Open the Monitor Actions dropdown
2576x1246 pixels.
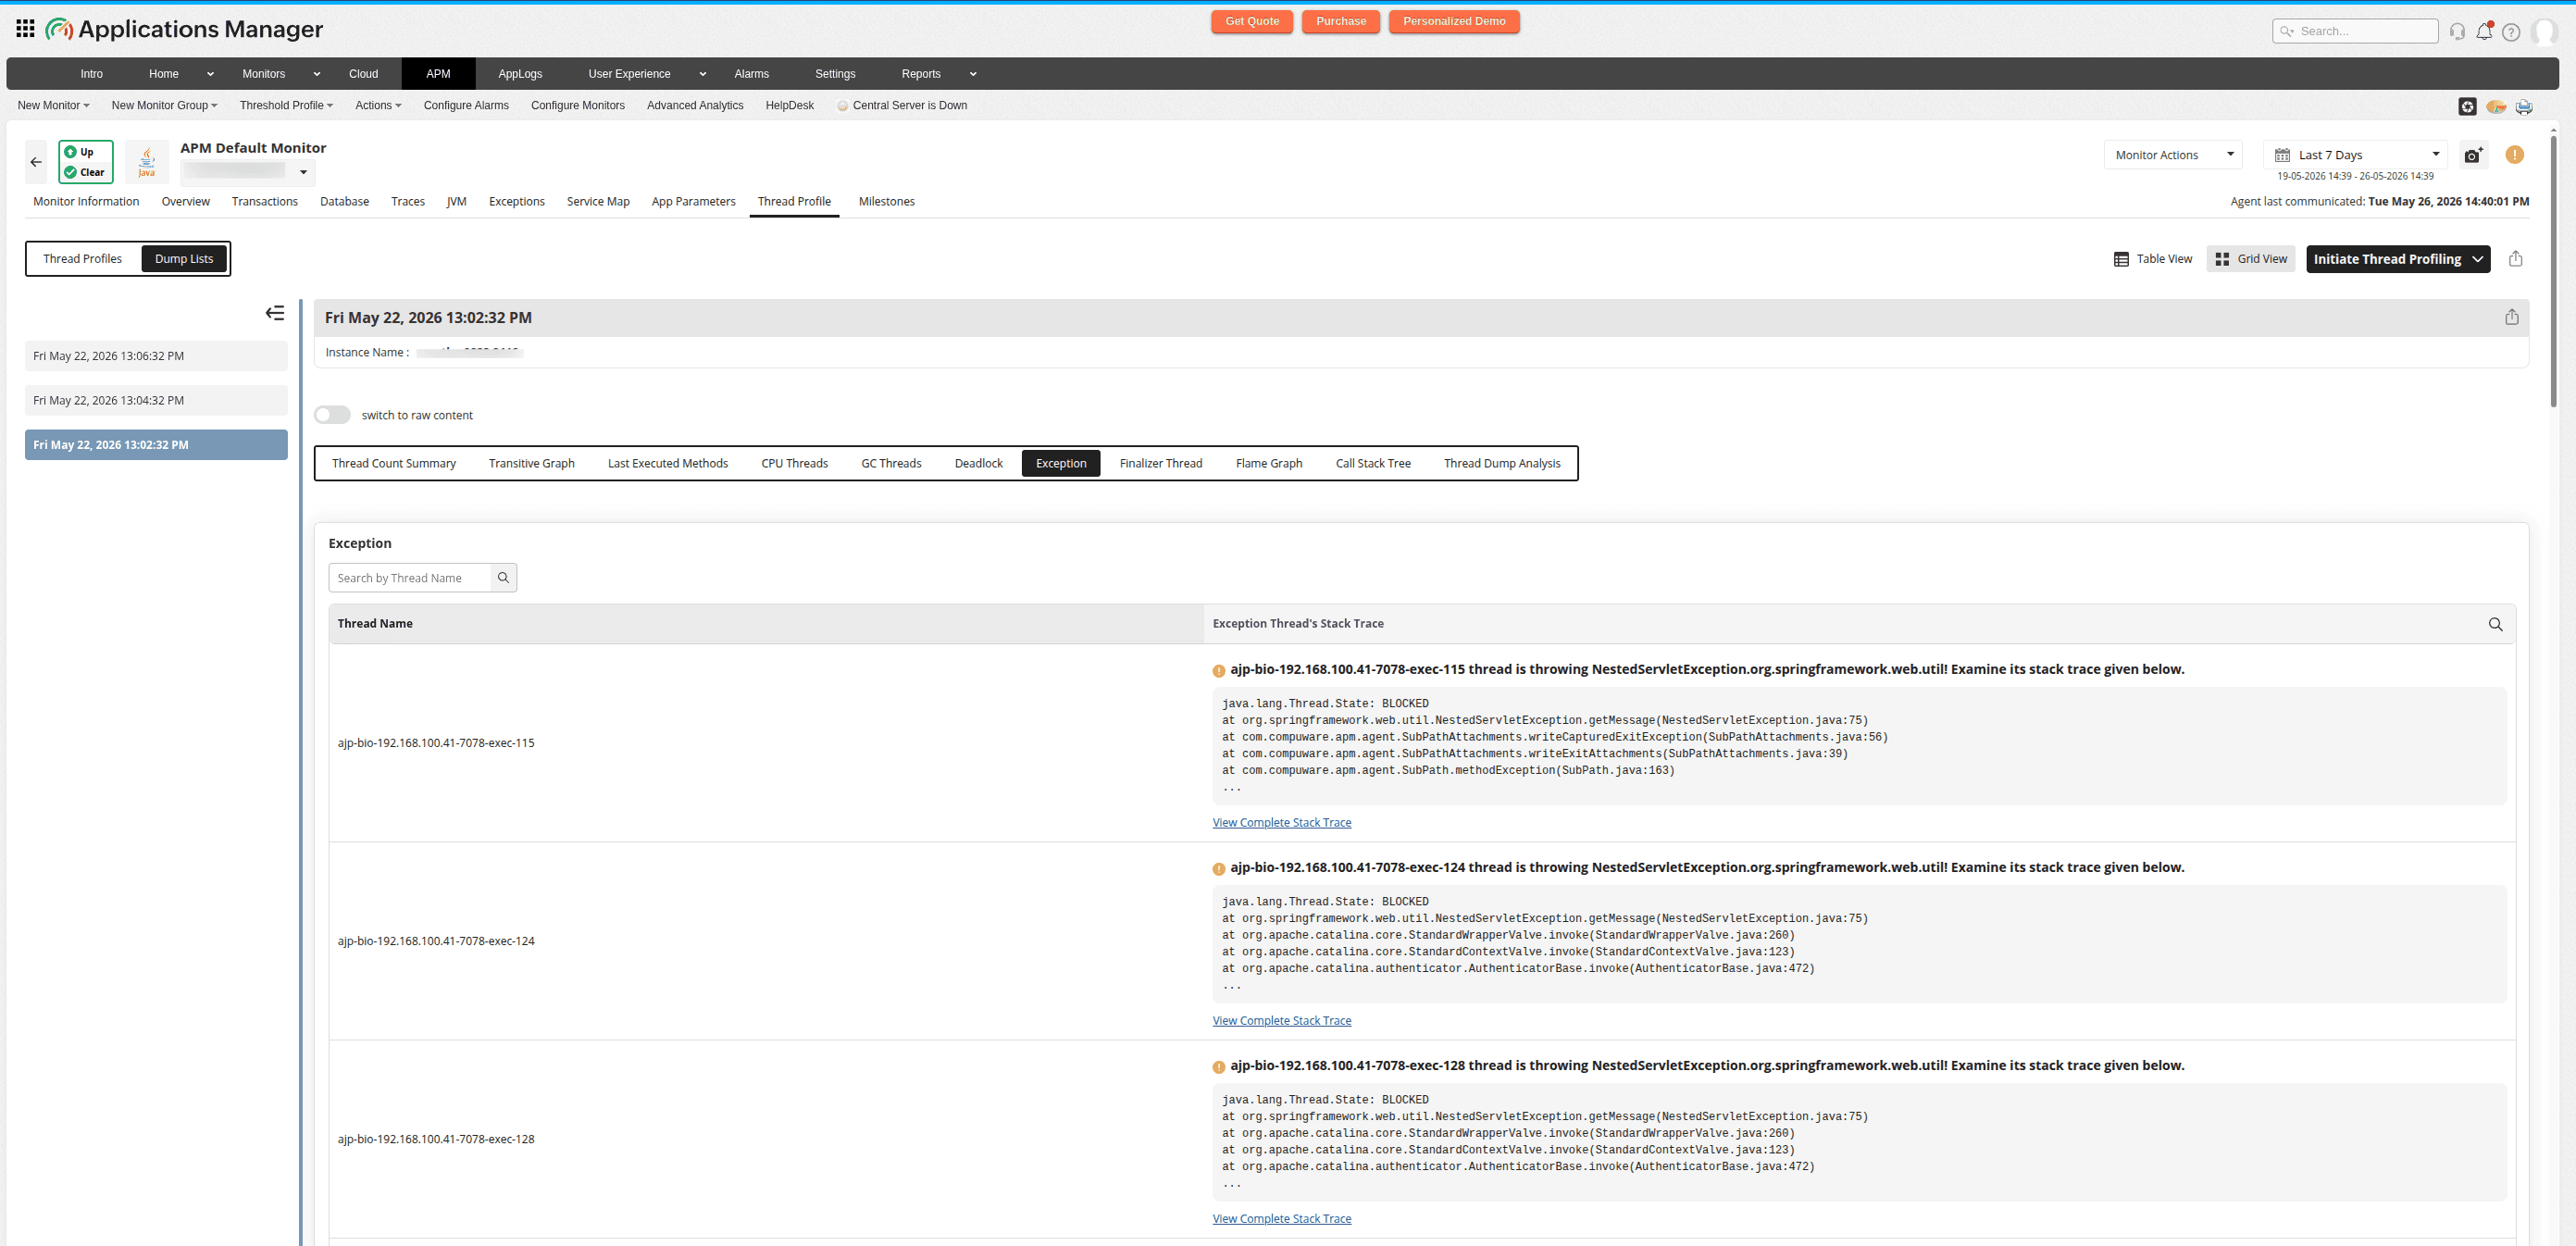(x=2173, y=155)
